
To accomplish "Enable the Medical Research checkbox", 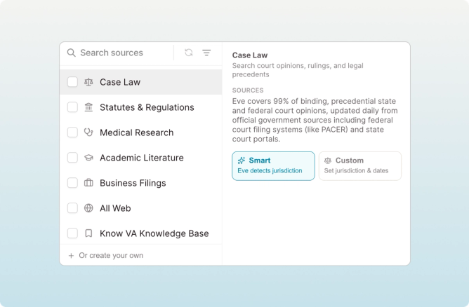I will click(72, 132).
